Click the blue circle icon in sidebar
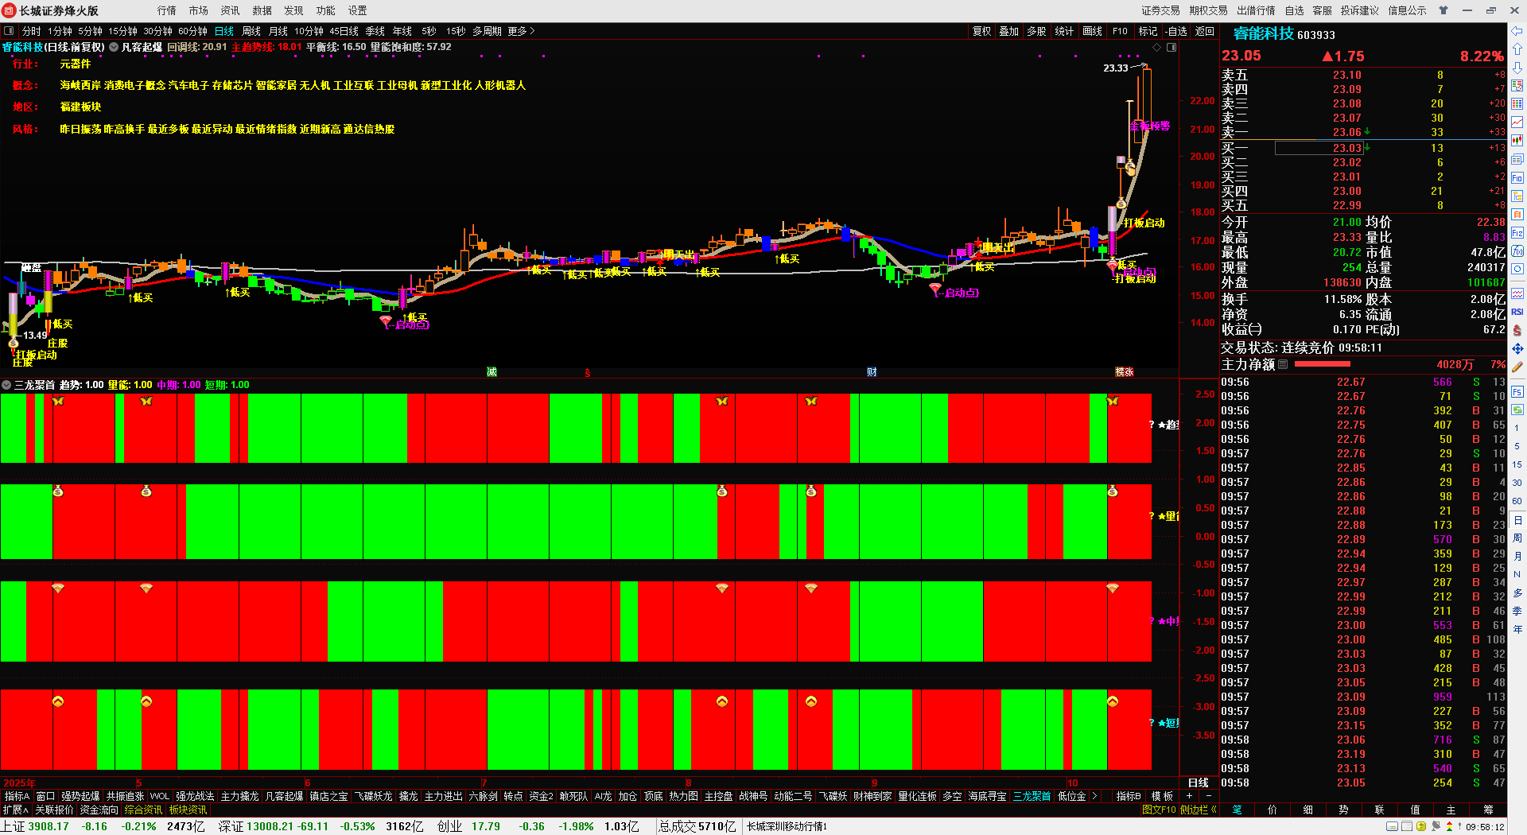 tap(1517, 270)
